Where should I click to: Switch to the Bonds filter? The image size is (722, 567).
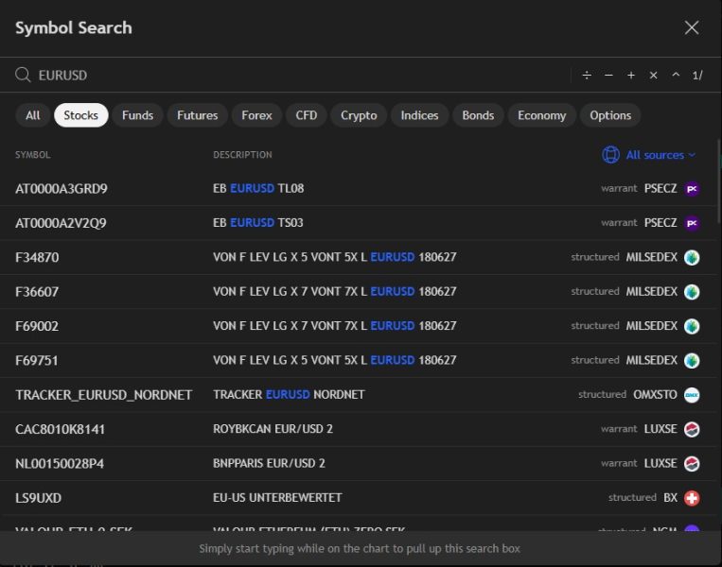point(478,115)
